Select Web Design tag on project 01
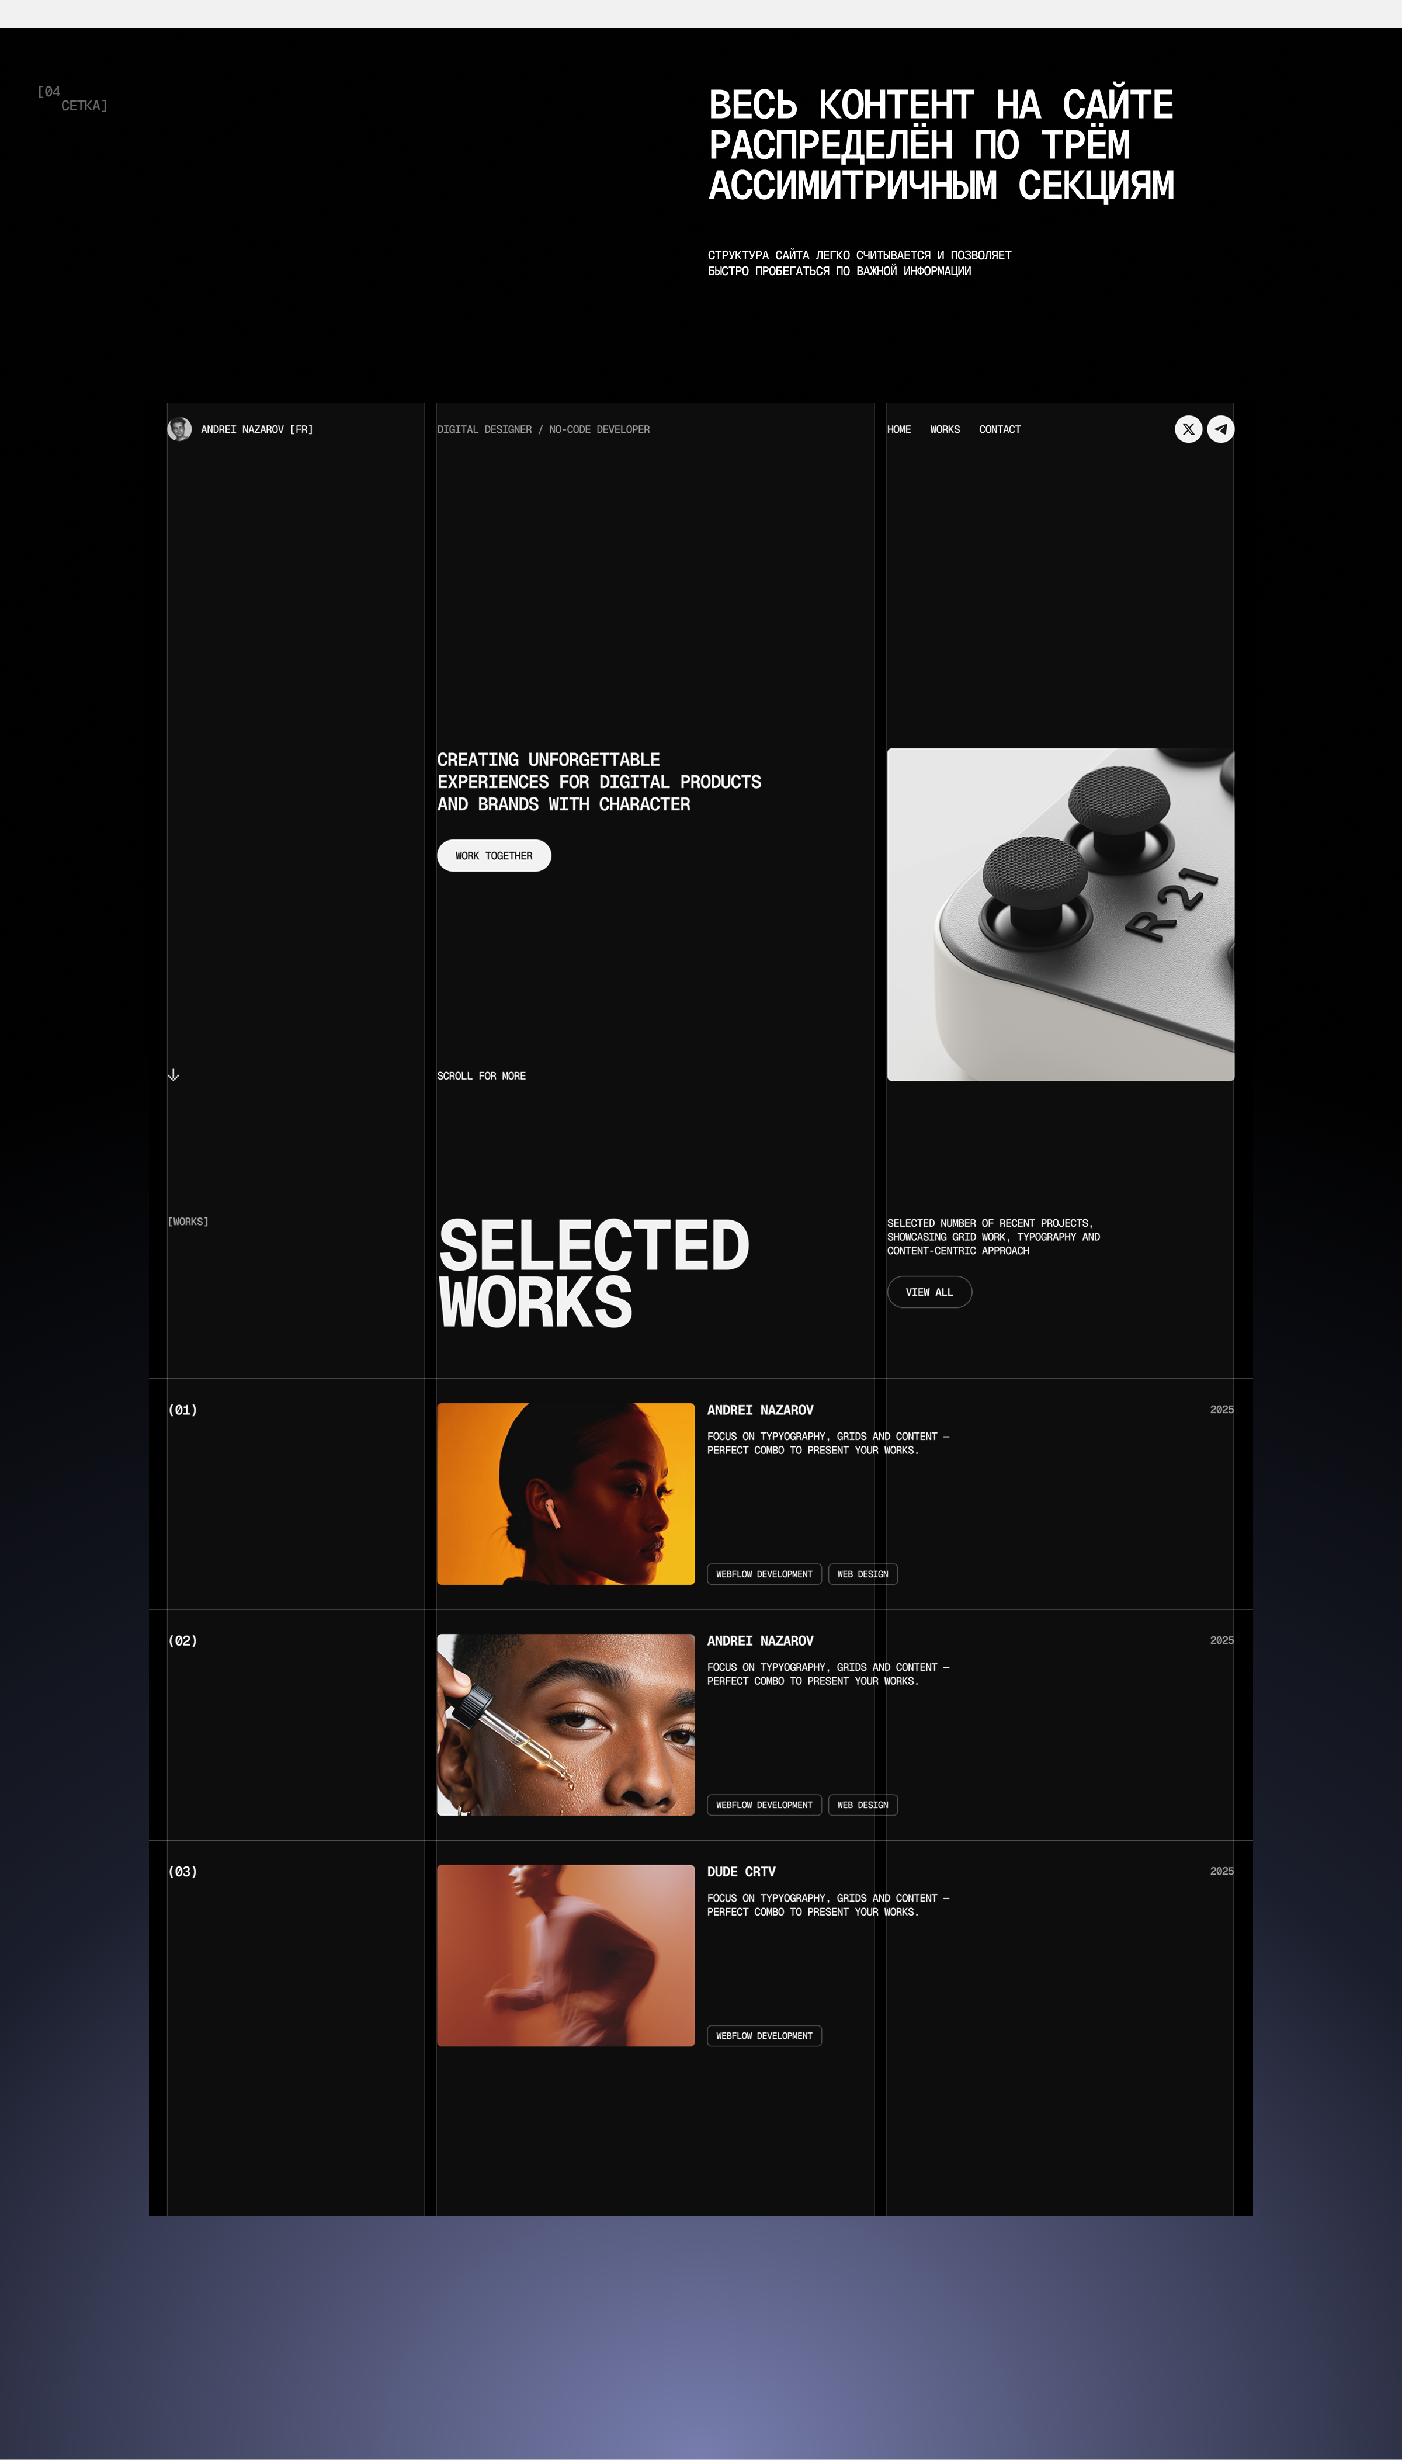This screenshot has width=1402, height=2460. tap(863, 1574)
